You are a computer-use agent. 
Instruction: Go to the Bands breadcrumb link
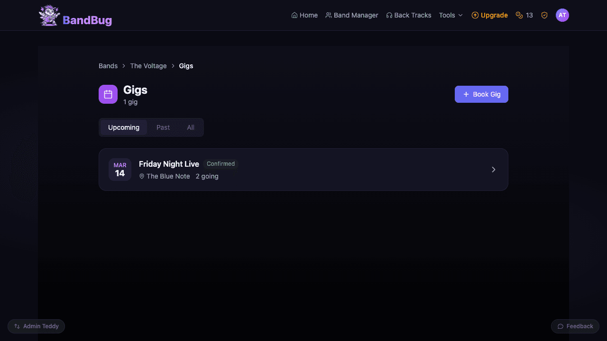108,66
